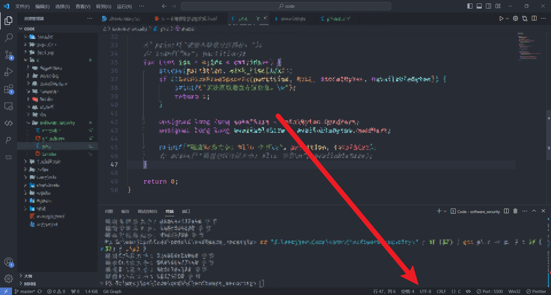
Task: Open the 编辑(E) menu
Action: point(42,6)
